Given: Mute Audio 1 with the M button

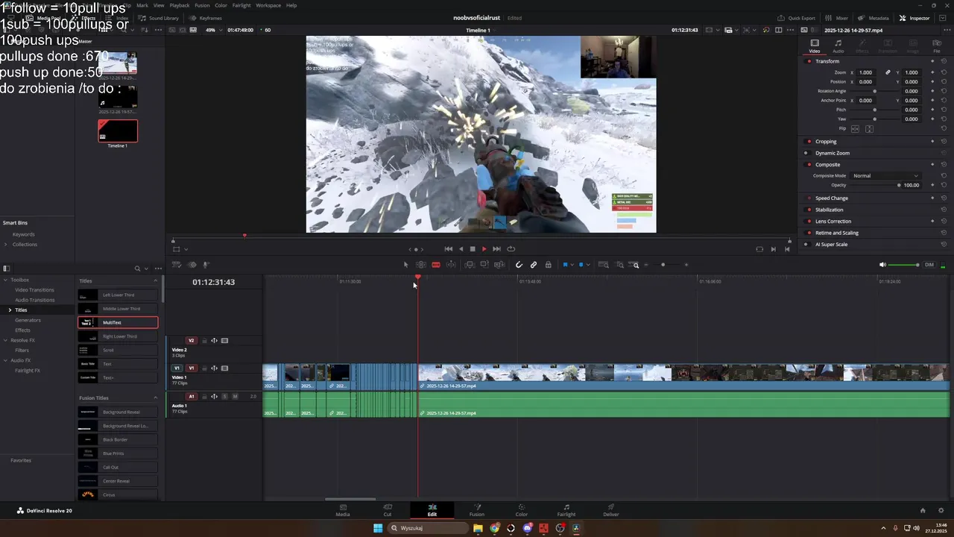Looking at the screenshot, I should pyautogui.click(x=235, y=397).
